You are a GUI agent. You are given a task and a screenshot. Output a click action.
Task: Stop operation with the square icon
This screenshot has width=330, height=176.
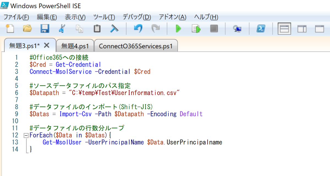[214, 29]
